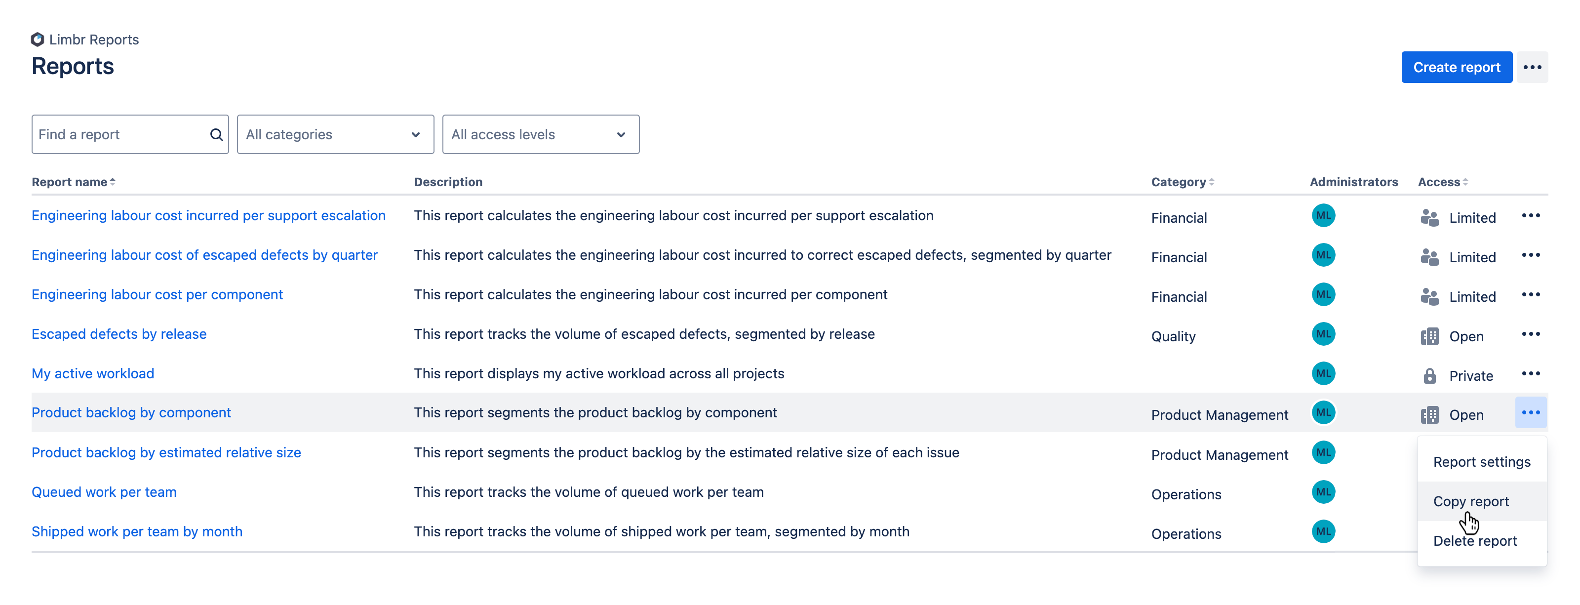Open page-level more actions menu beside Create report
1580x605 pixels.
1532,68
